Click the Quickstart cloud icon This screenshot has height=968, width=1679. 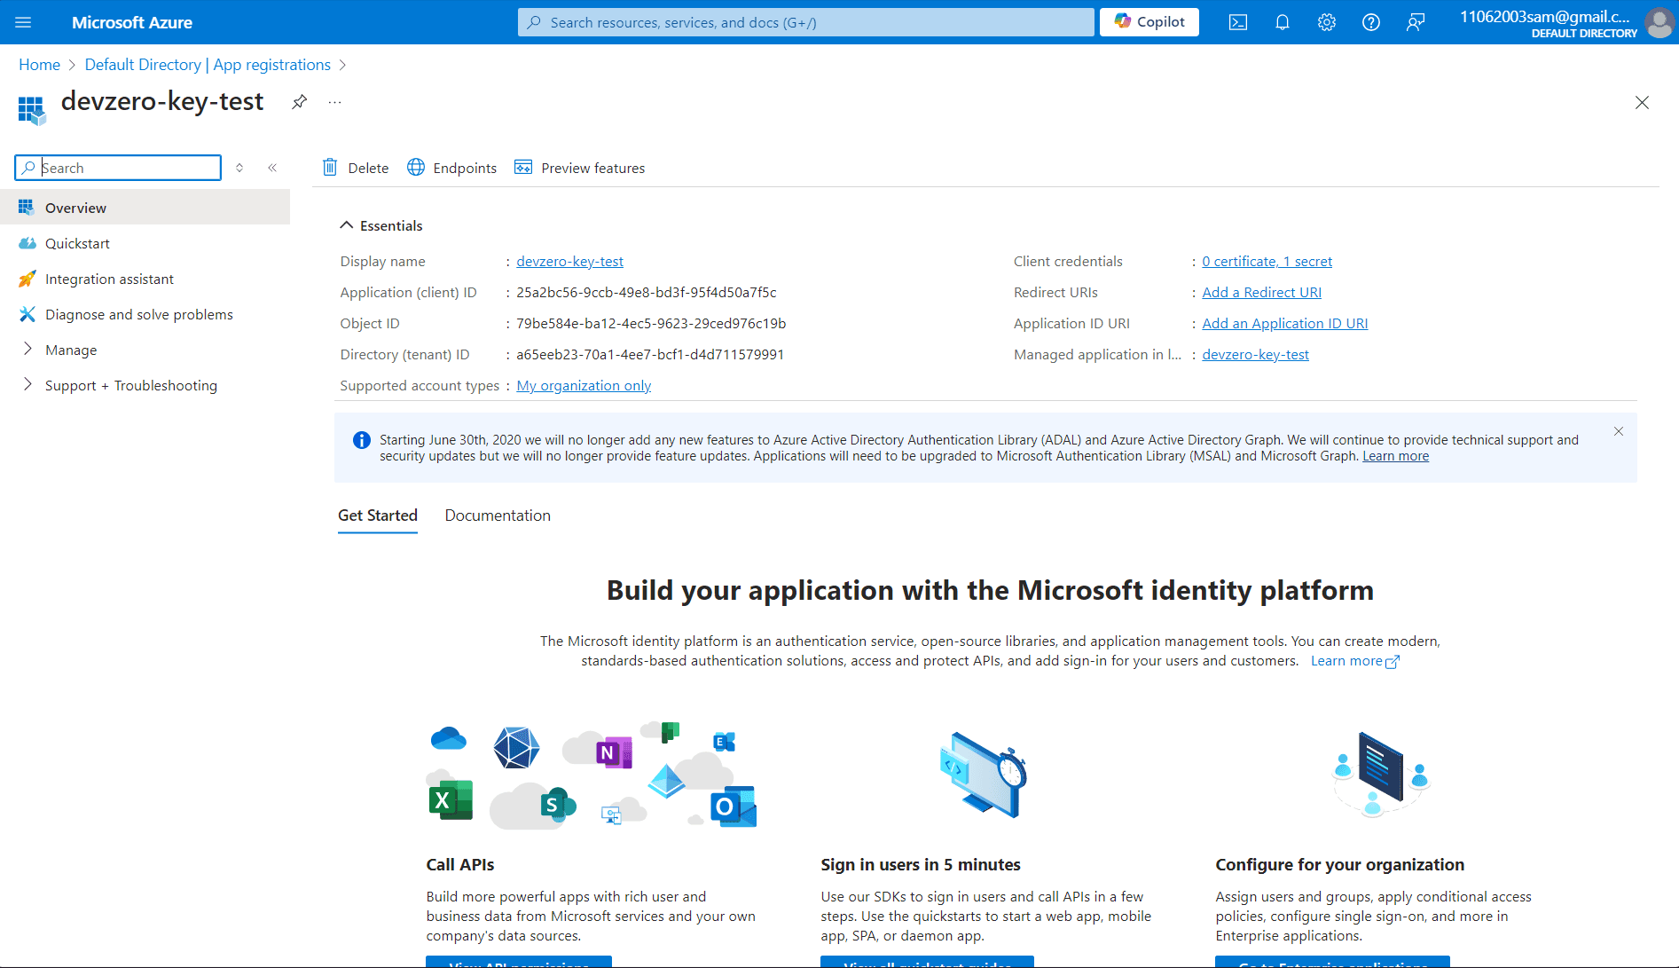27,243
